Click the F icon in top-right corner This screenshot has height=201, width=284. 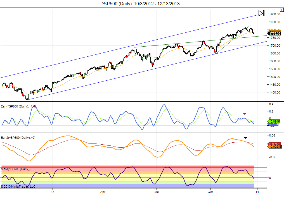coord(281,9)
